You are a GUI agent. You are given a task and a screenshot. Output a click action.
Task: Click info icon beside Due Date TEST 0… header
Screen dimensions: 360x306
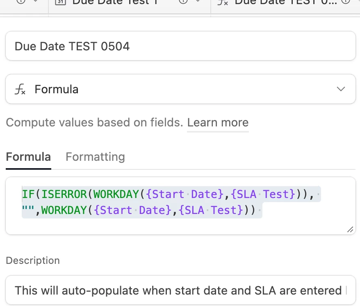click(x=346, y=2)
